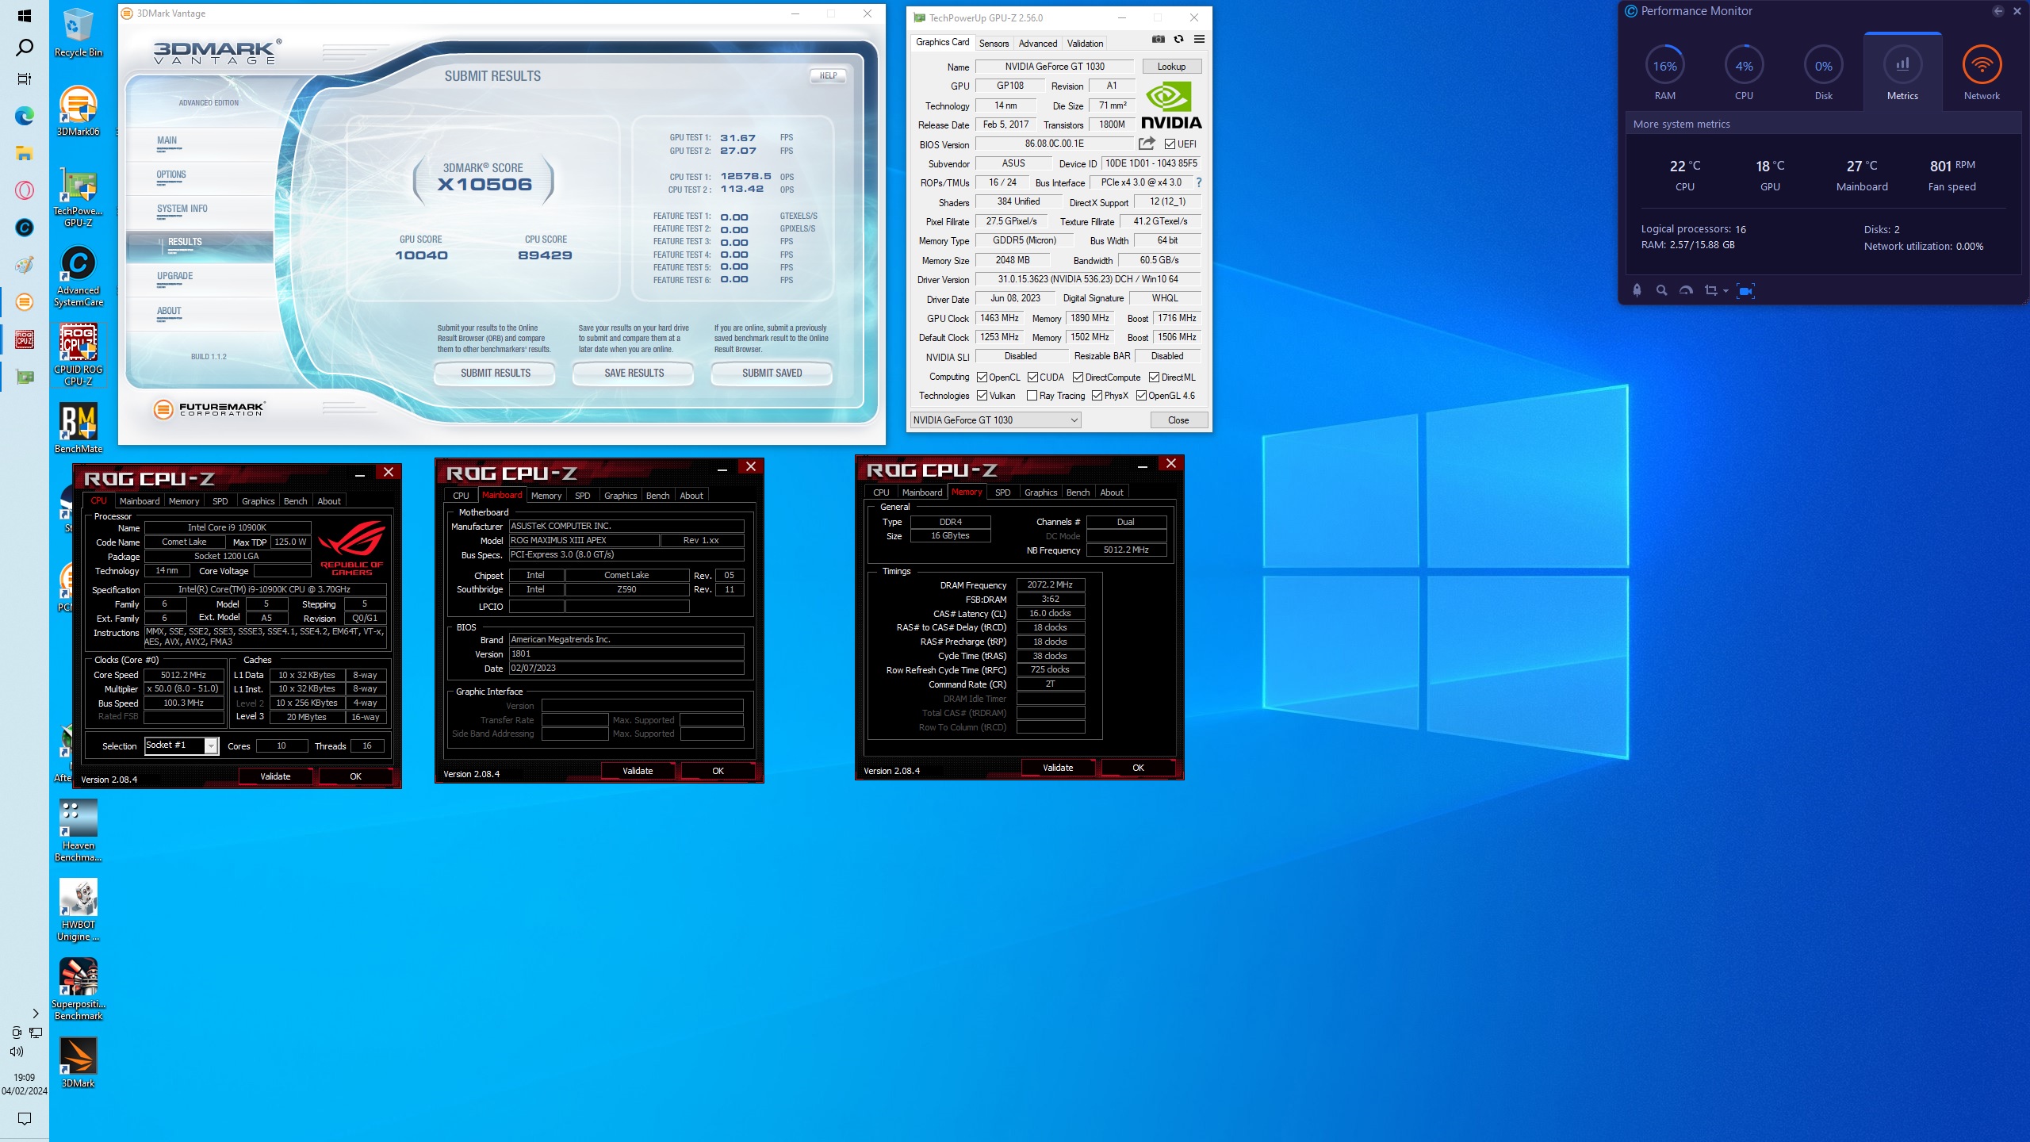Open the TechPowerUp GPU-Z desktop shortcut
Viewport: 2030px width, 1142px height.
pyautogui.click(x=78, y=197)
